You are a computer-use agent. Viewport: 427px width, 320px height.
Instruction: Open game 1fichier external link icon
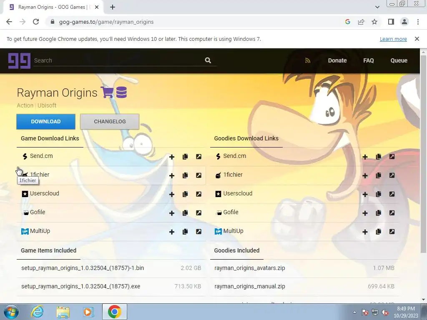click(199, 175)
